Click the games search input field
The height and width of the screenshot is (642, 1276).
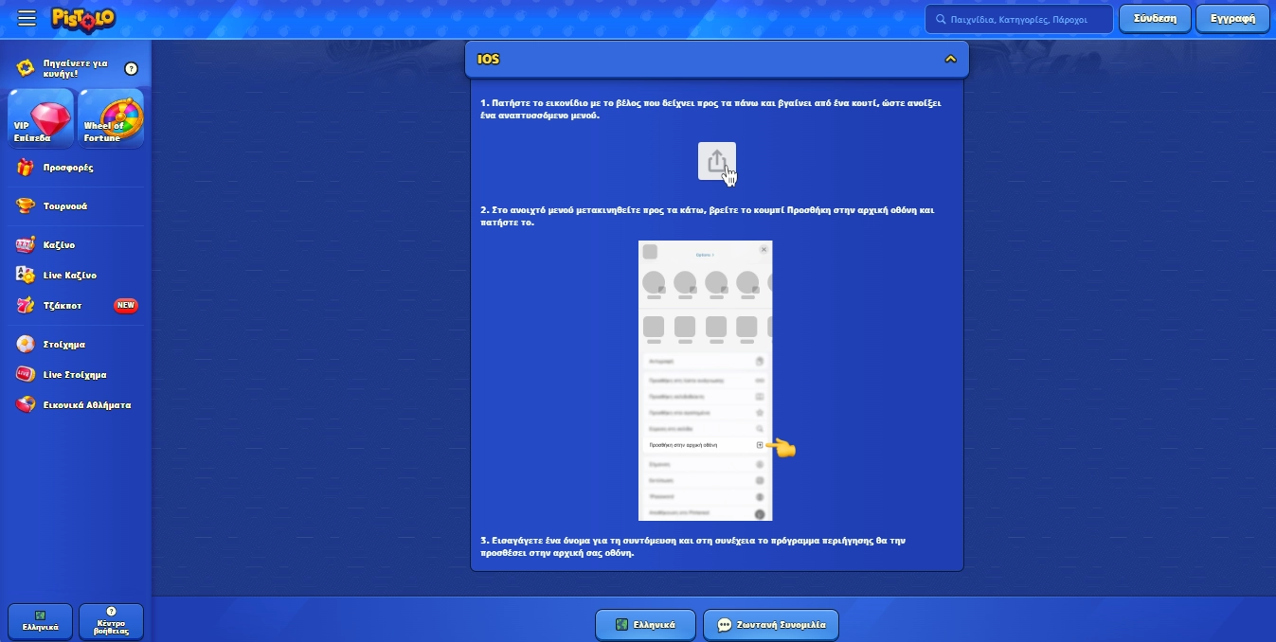pyautogui.click(x=1019, y=19)
